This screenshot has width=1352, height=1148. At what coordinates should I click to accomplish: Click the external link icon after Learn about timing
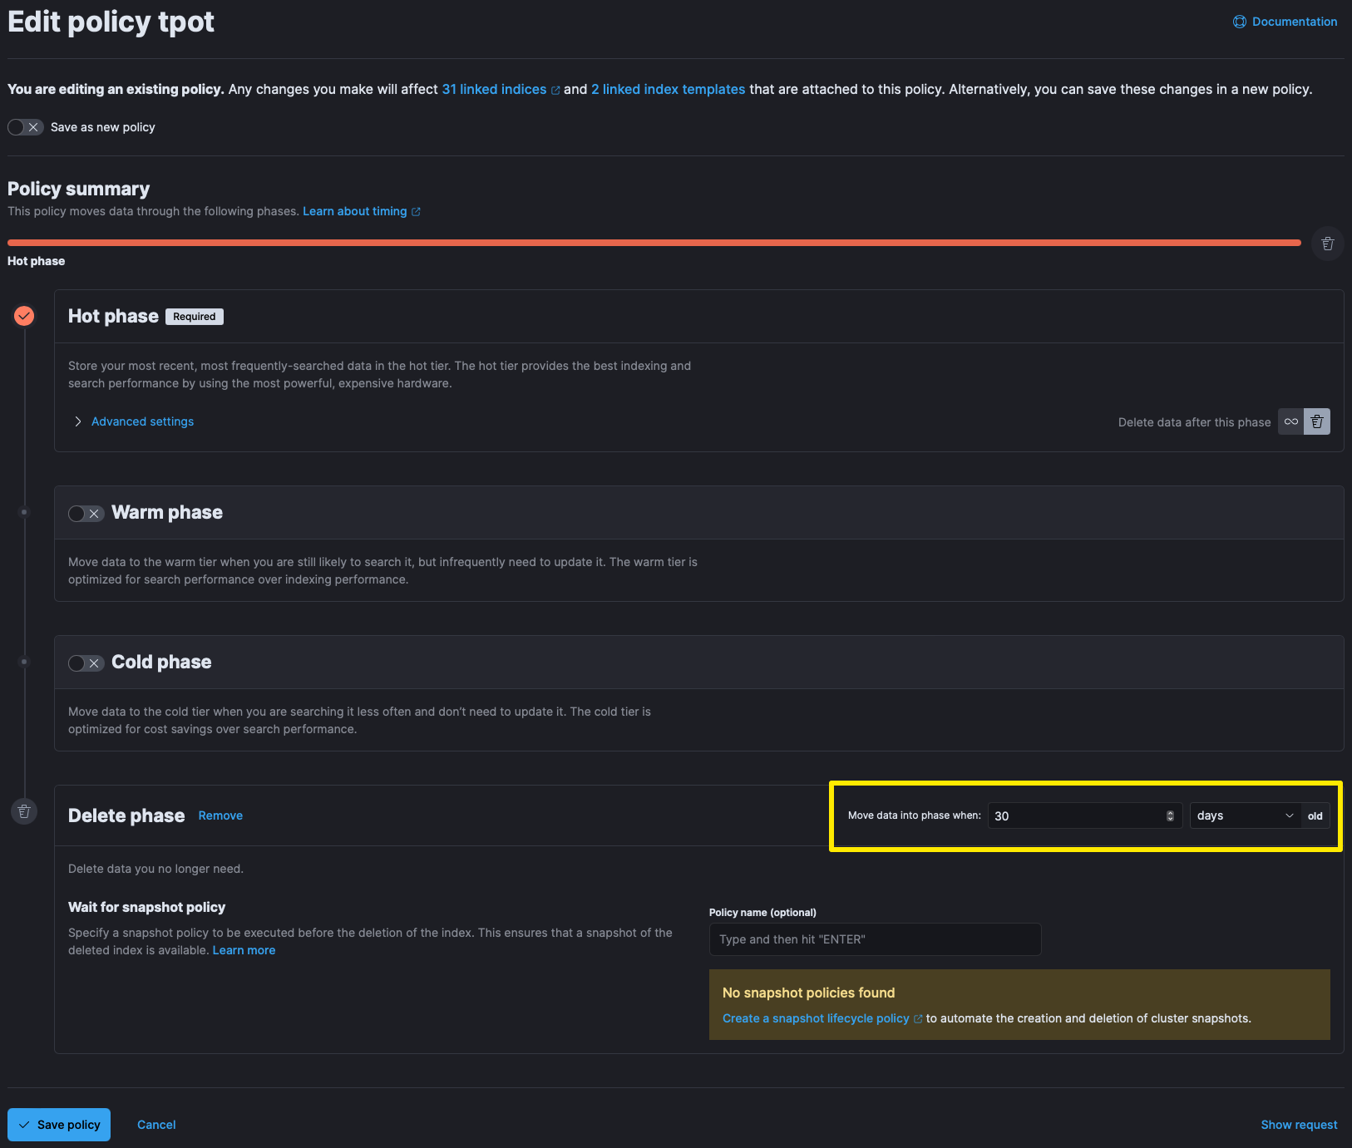click(416, 212)
